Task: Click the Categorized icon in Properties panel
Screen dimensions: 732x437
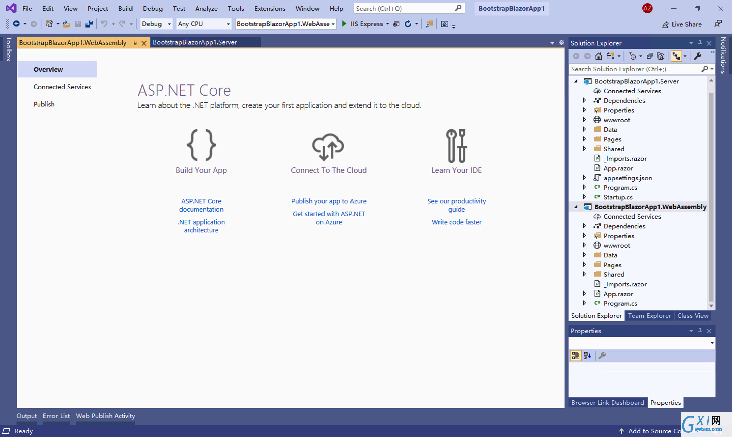Action: 576,356
